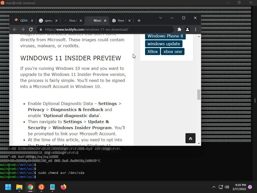257x193 pixels.
Task: Click the padlock site info icon
Action: (x=41, y=30)
